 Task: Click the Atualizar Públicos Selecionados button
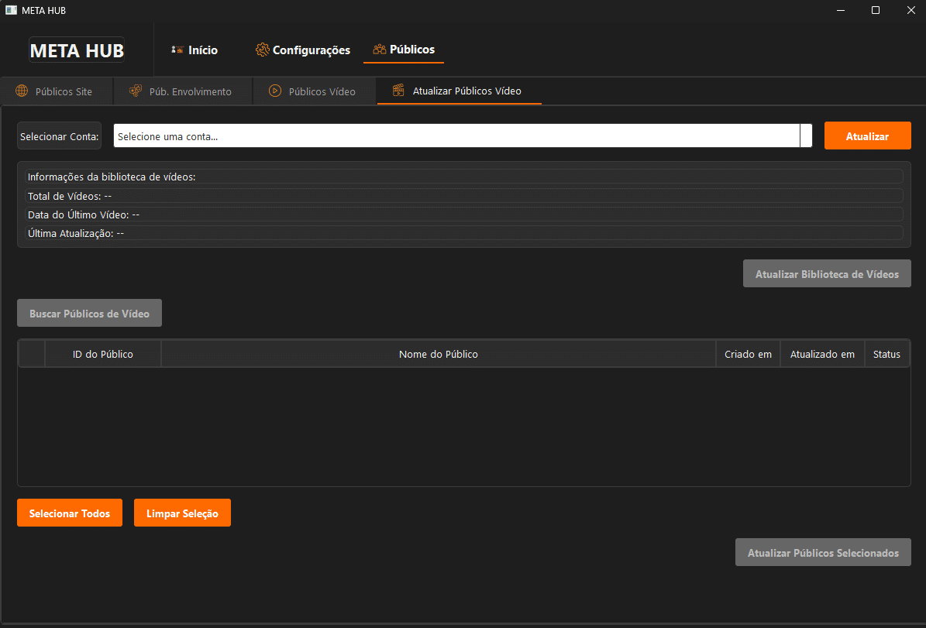click(823, 552)
